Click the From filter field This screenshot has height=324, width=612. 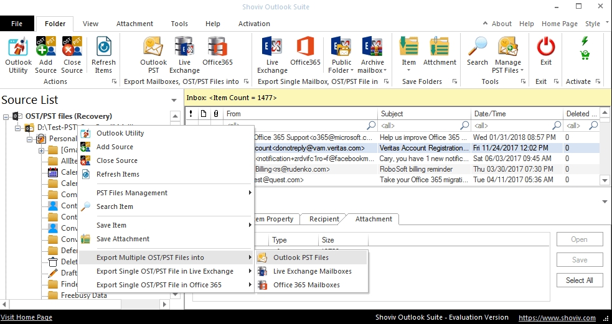pyautogui.click(x=301, y=126)
